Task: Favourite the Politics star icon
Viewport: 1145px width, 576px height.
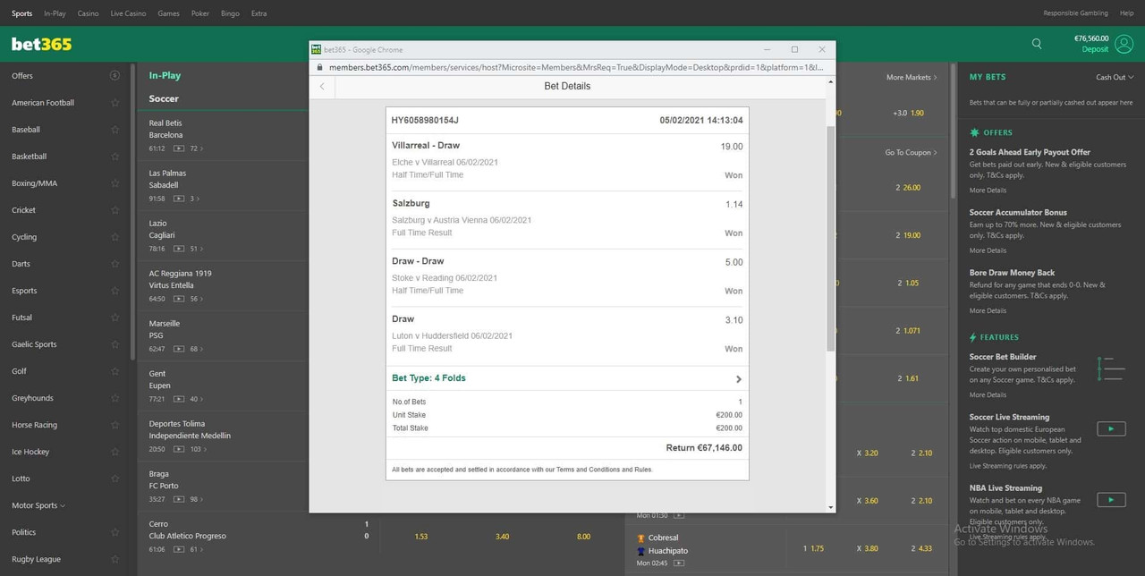Action: click(114, 532)
